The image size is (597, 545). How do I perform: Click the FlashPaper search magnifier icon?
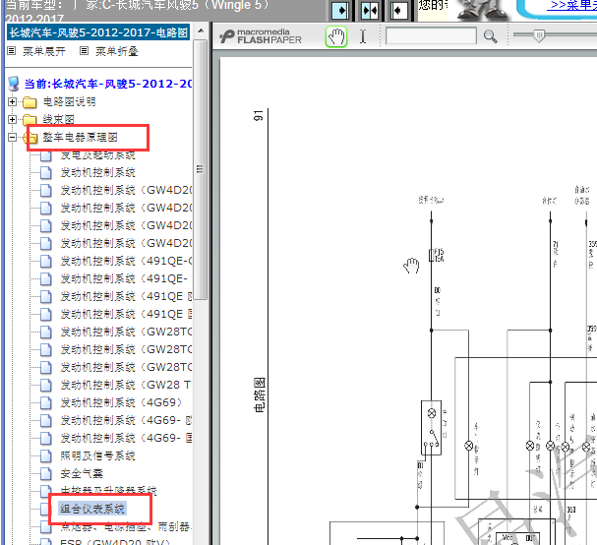tap(490, 37)
